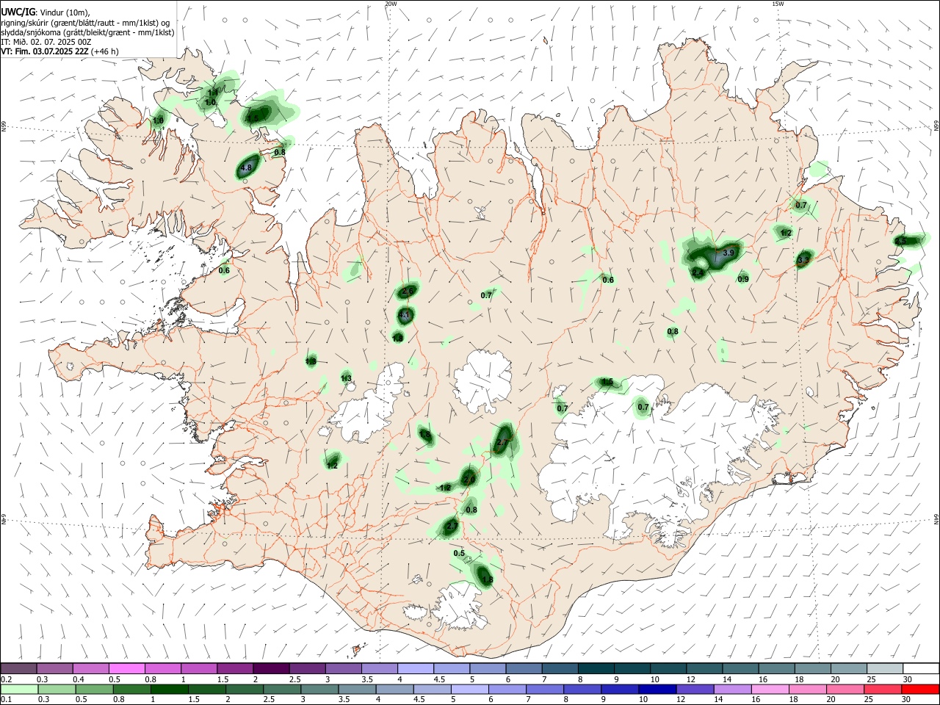The image size is (940, 705).
Task: Select the 3.9 precipitation value in the northeast
Action: pyautogui.click(x=728, y=253)
